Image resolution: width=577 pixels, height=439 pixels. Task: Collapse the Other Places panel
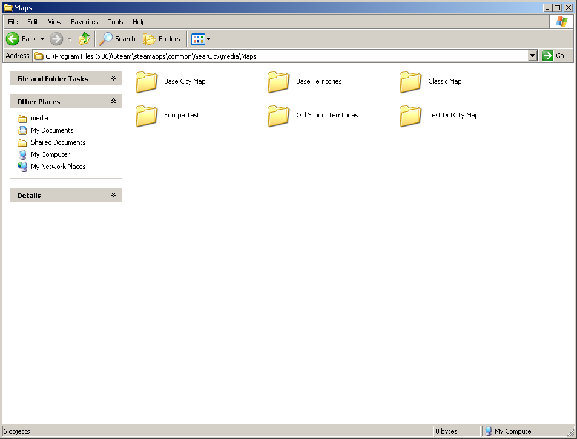(x=113, y=101)
